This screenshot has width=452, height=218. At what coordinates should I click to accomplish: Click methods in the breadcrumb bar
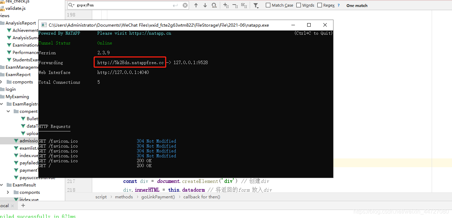pyautogui.click(x=124, y=197)
